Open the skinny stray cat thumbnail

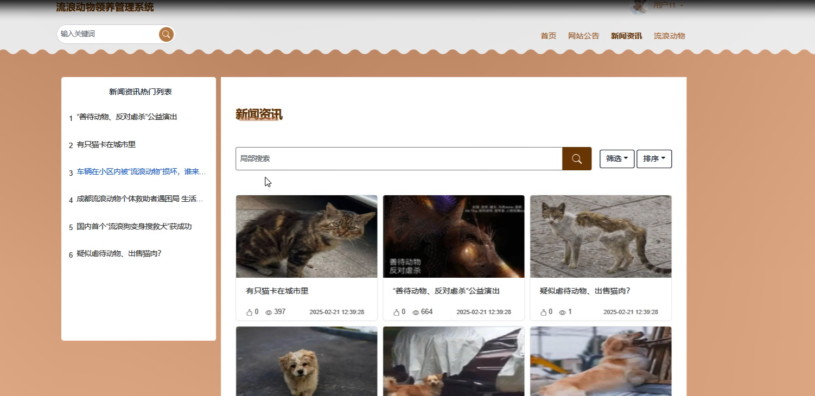point(601,237)
